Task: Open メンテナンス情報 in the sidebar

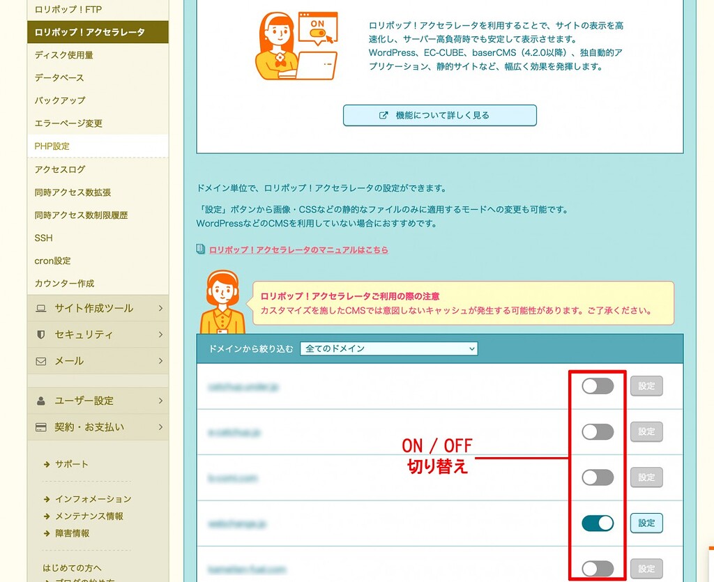Action: coord(89,516)
